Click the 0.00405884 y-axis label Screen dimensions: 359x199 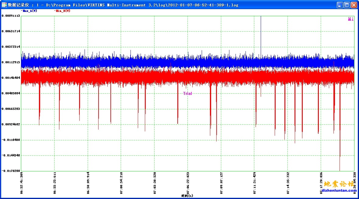pos(11,93)
